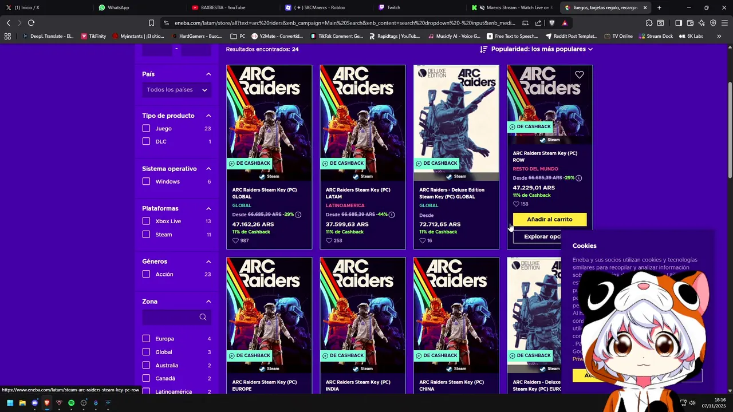The image size is (733, 412).
Task: Like the LATAM key with 253 hearts
Action: [329, 241]
